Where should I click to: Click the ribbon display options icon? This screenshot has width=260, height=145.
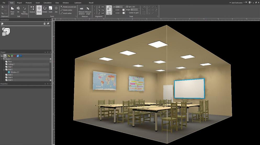pos(246,3)
